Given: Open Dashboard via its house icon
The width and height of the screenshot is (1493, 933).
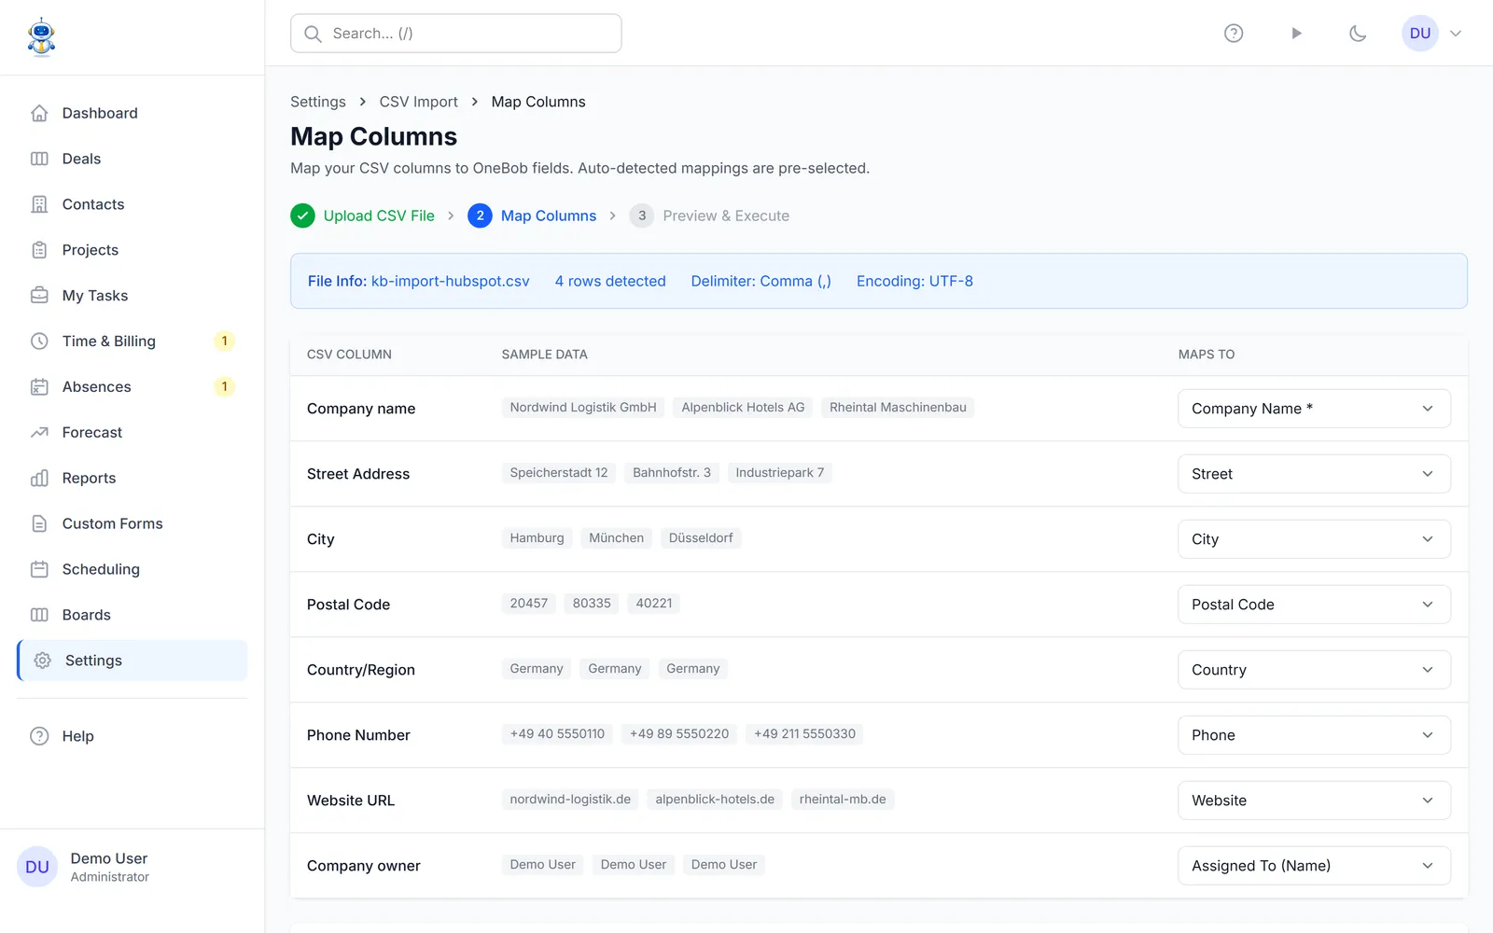Looking at the screenshot, I should [39, 113].
